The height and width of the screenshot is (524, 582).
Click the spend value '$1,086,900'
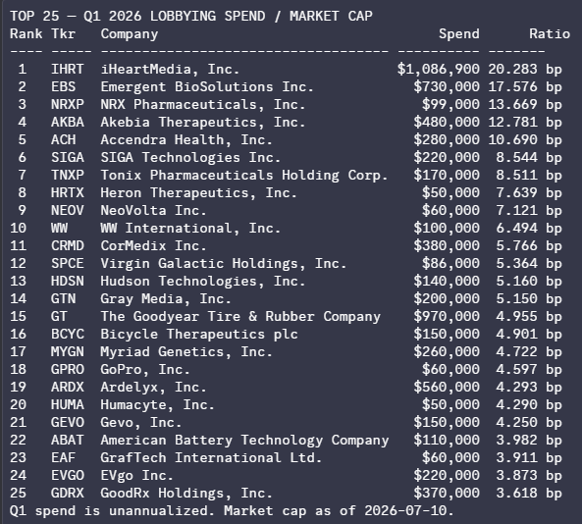[439, 69]
